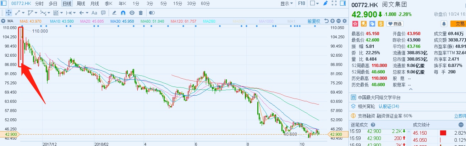466x146 pixels.
Task: Click the MA5: 43.970 indicator label
Action: 31,21
